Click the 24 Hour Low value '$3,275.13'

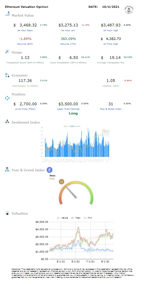pos(68,25)
